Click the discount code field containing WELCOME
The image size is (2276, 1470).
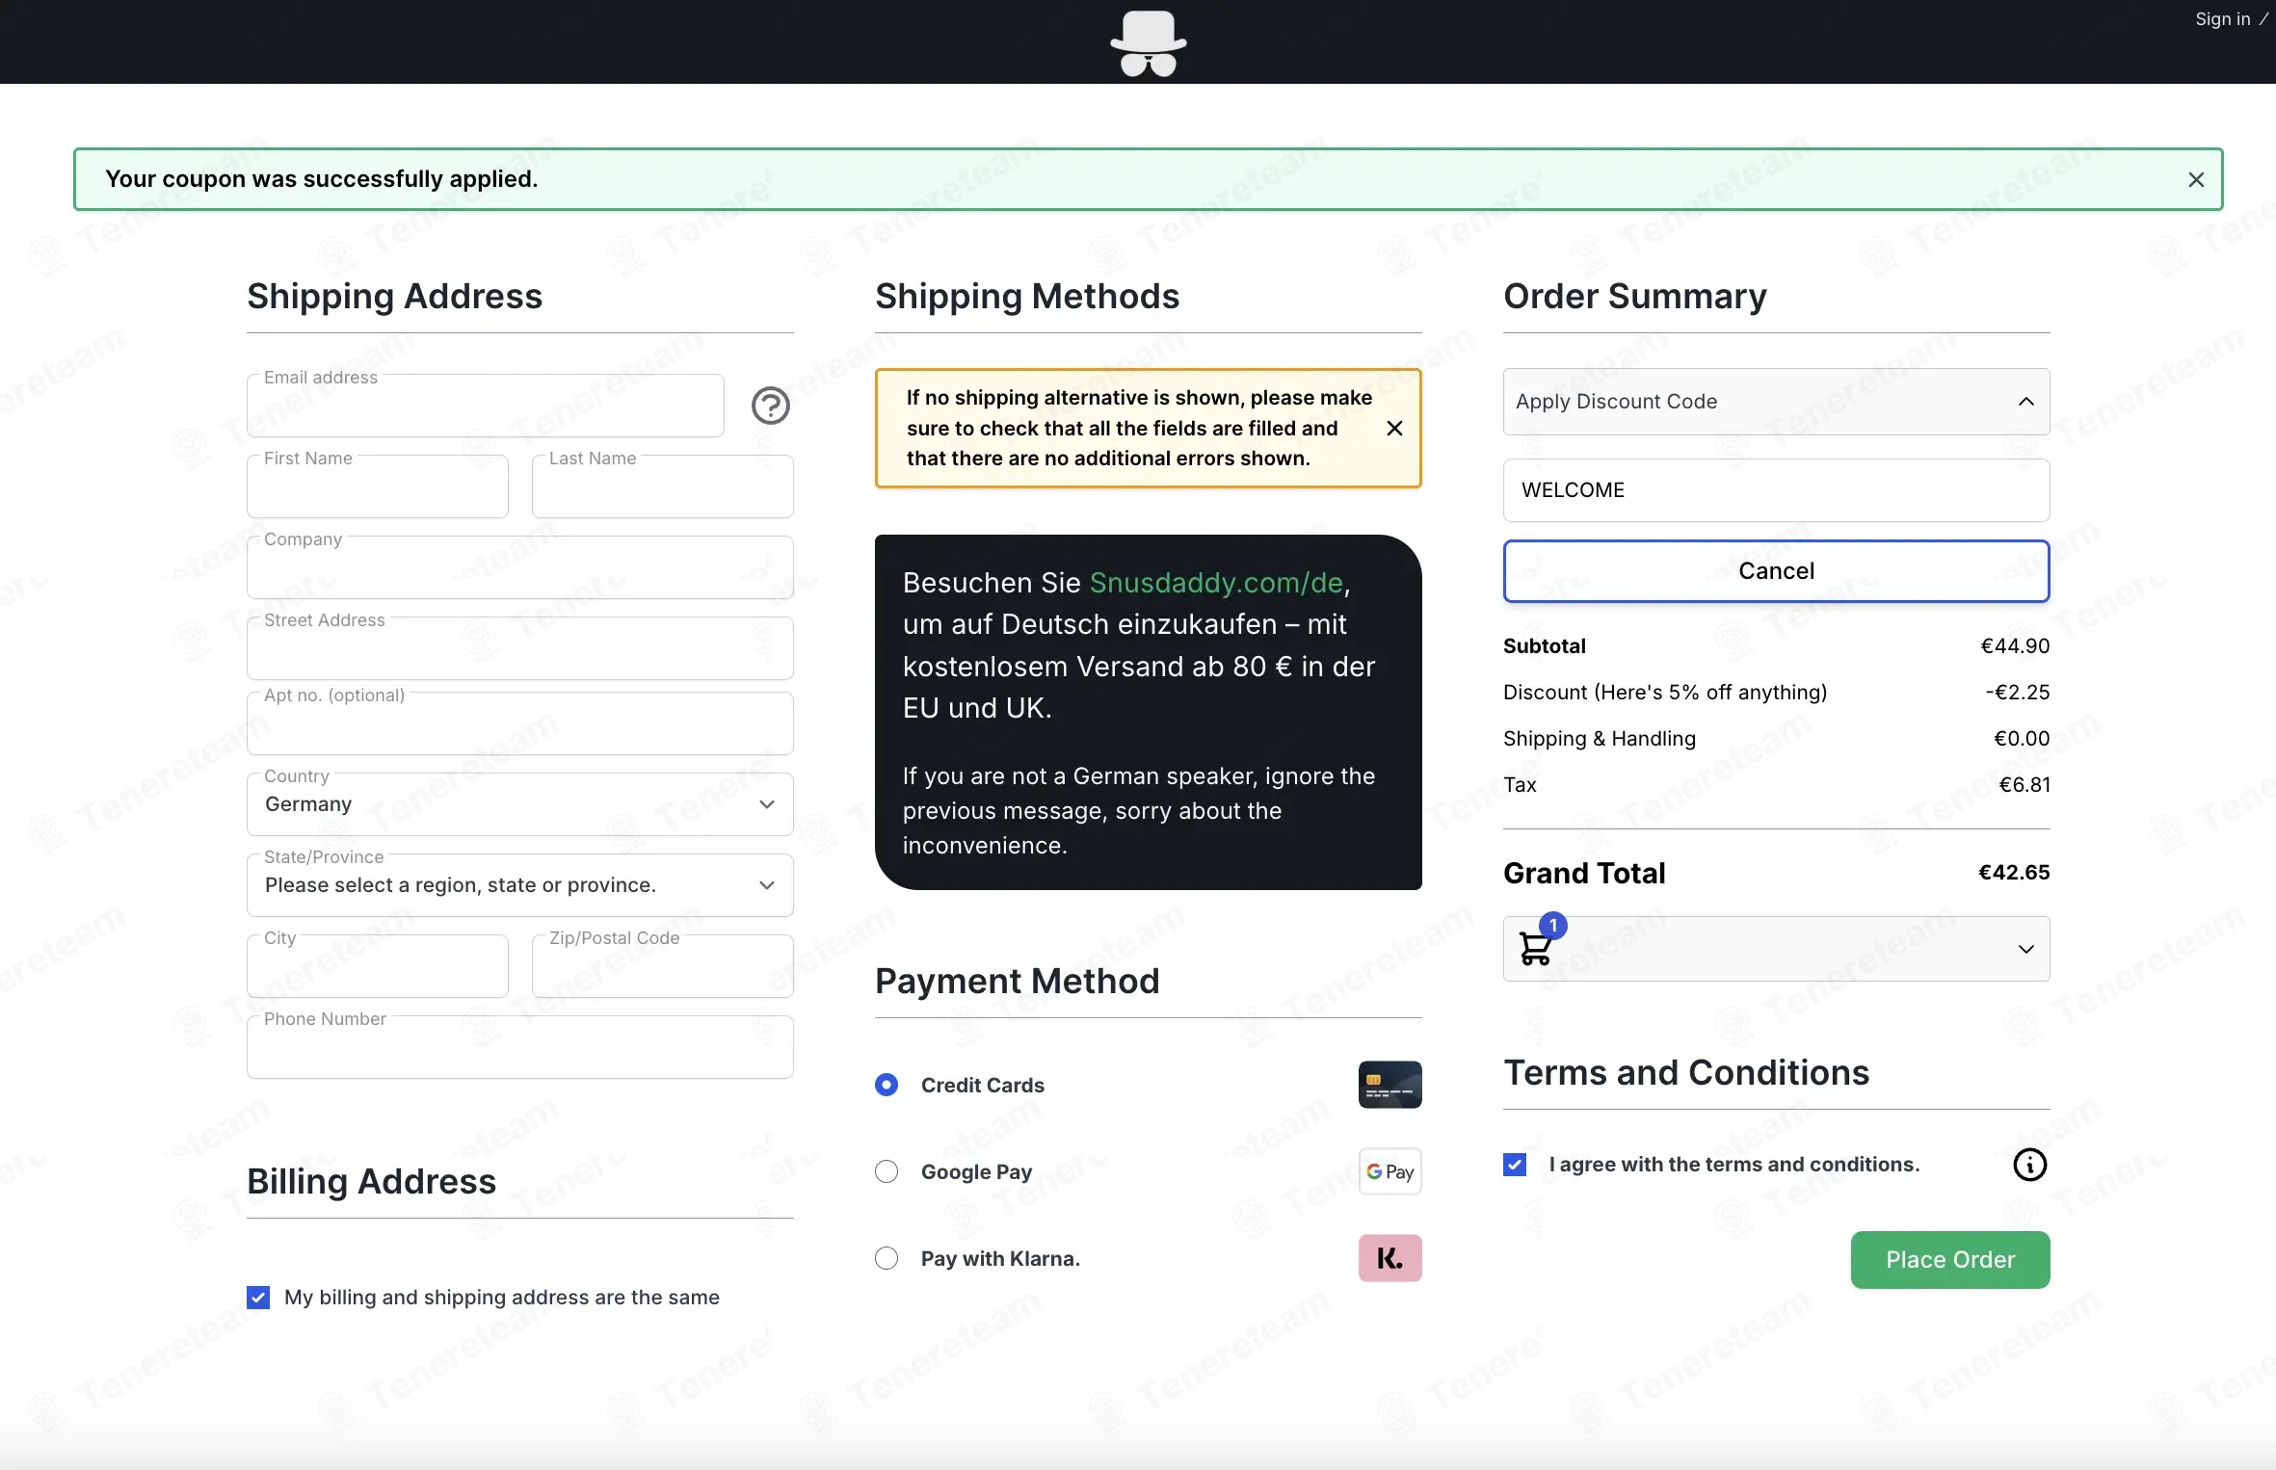1776,490
